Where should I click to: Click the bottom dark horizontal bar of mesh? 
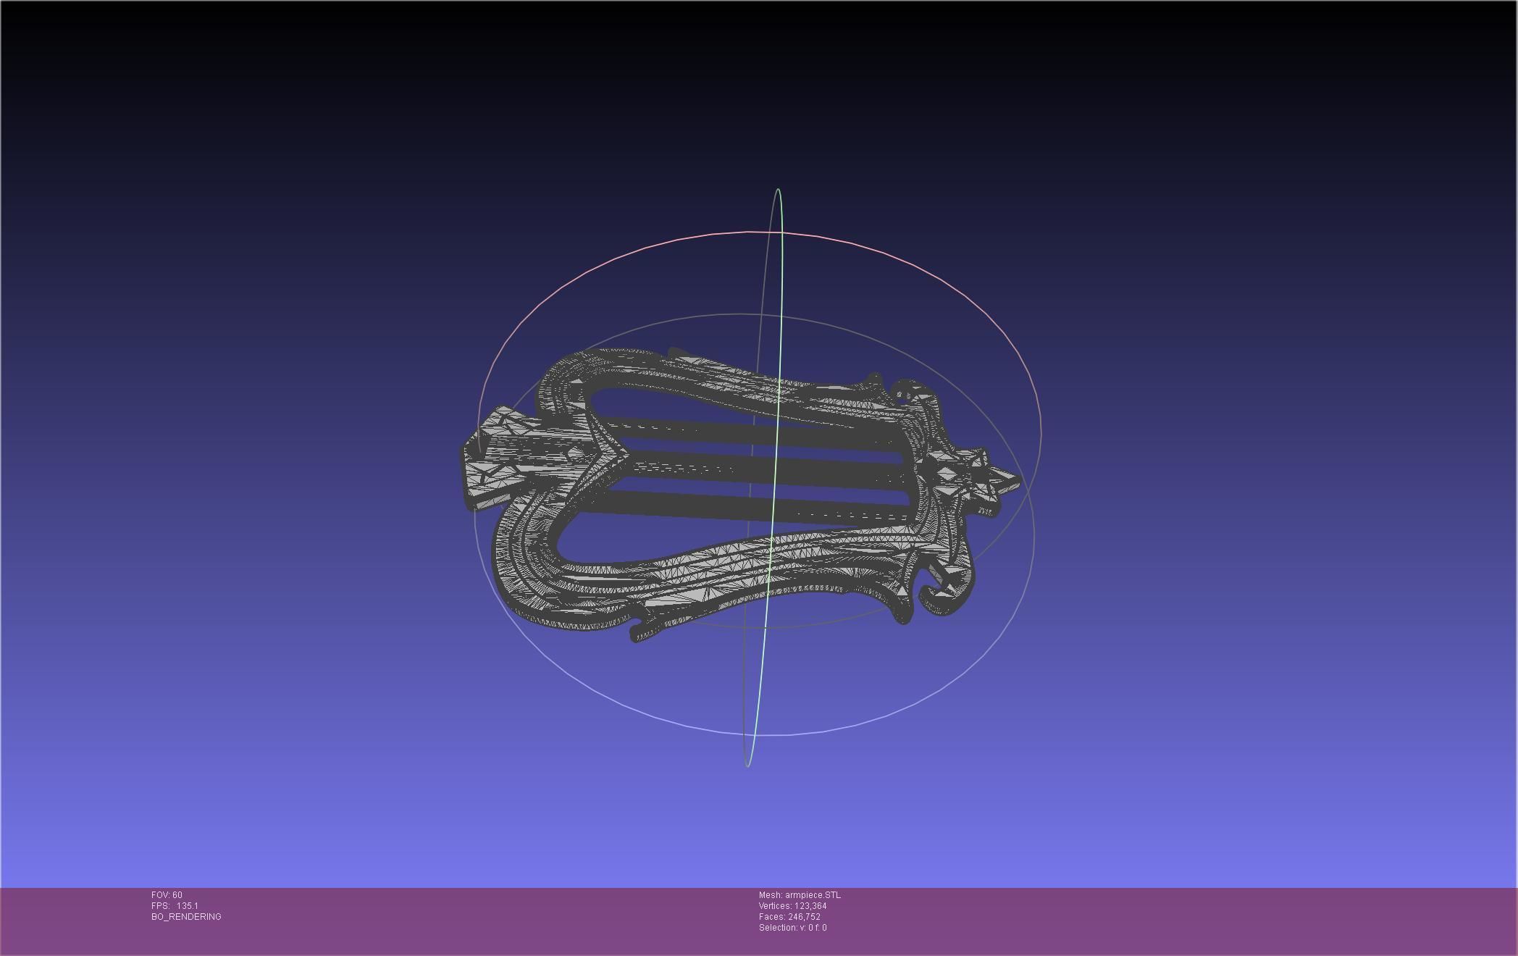[724, 505]
